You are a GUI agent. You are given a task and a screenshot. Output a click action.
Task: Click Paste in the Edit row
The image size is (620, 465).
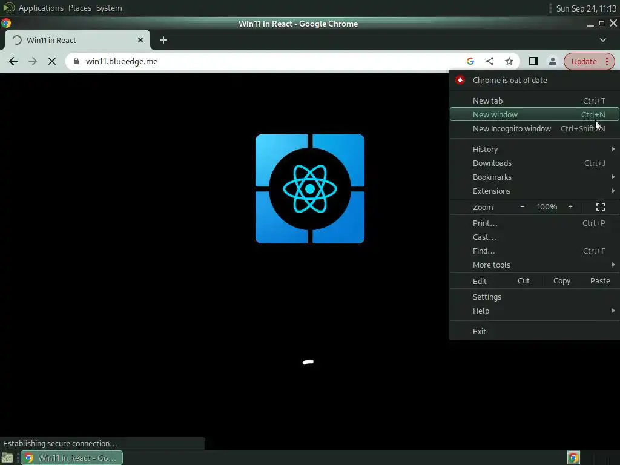tap(600, 281)
